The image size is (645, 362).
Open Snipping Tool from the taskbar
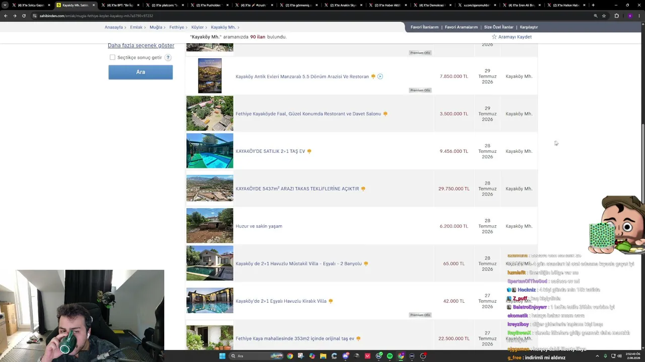(301, 356)
